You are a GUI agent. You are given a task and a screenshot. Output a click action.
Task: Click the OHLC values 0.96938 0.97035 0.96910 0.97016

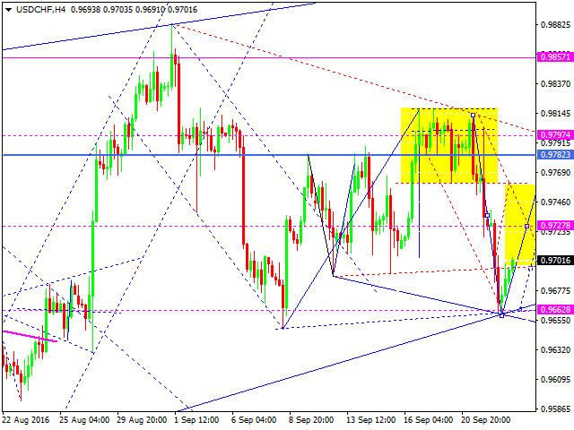coord(134,10)
